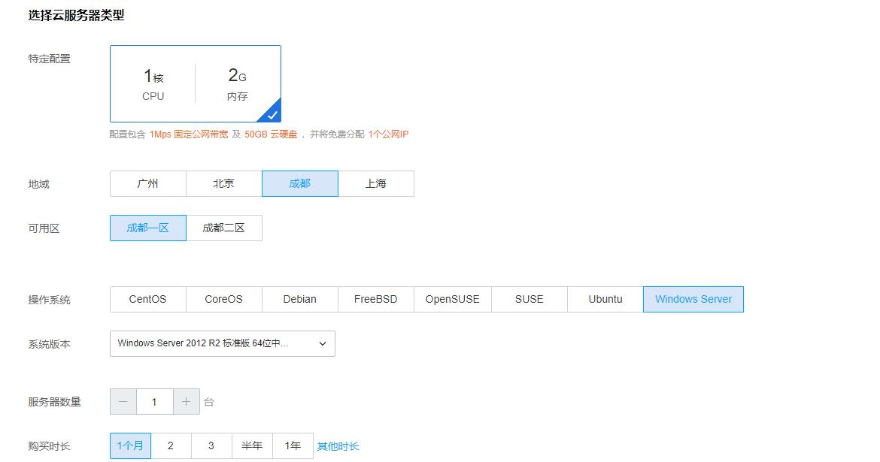Open the 系统版本 Windows Server 2012 dropdown
This screenshot has width=880, height=462.
[222, 343]
